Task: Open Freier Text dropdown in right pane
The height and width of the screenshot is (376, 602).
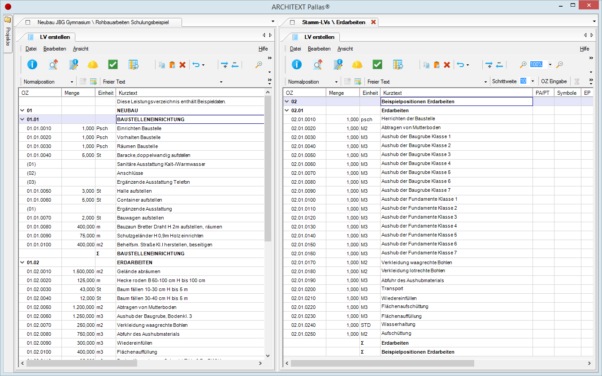Action: click(x=486, y=82)
